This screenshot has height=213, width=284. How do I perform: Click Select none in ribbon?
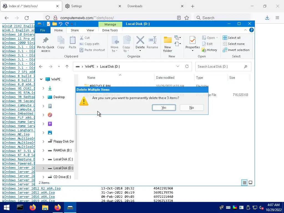pos(234,44)
